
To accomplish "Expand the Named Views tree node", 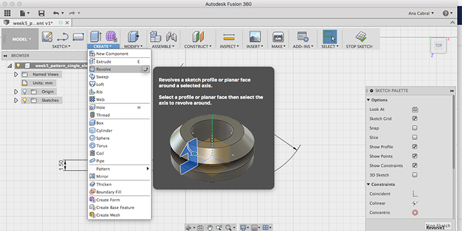I will tap(16, 74).
